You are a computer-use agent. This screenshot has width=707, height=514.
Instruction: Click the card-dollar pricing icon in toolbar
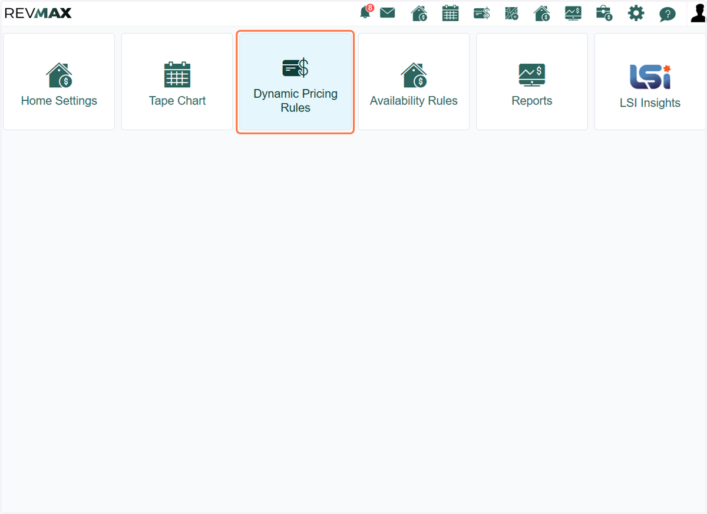(x=481, y=13)
